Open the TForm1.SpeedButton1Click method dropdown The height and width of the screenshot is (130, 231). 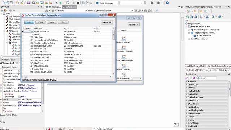coord(132,10)
